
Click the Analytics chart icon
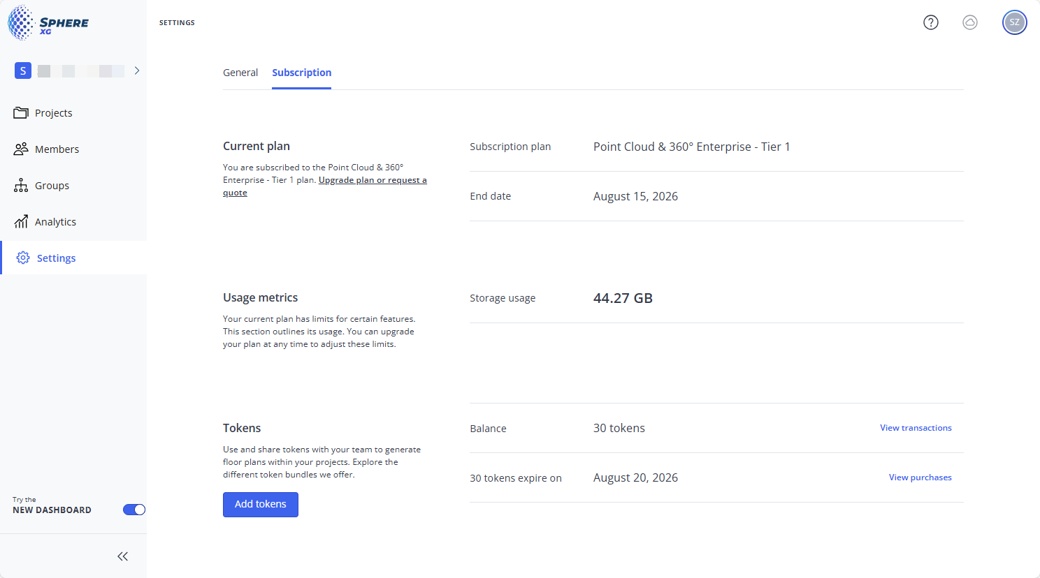point(21,222)
